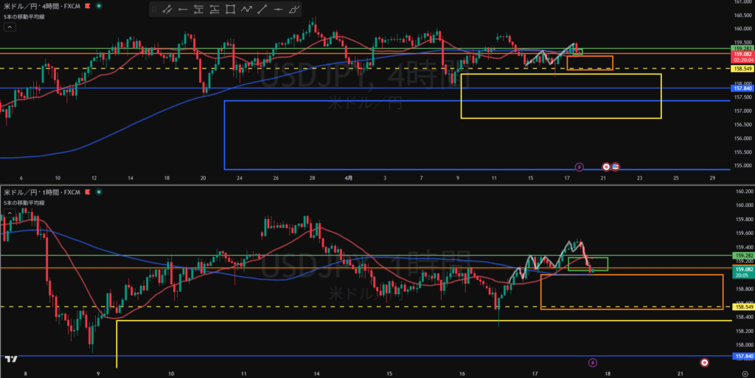Select the rectangle drawing tool
Viewport: 755px width, 378px height.
[230, 10]
